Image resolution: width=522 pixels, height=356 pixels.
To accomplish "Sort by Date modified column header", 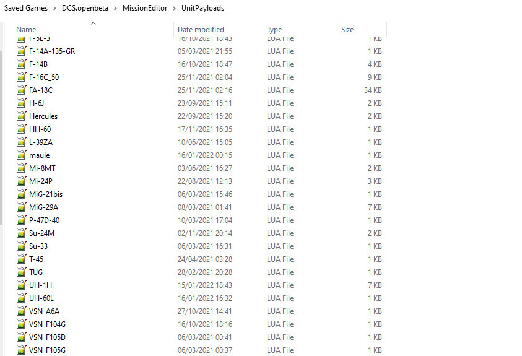I will click(201, 30).
